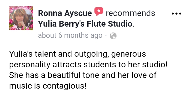The image size is (192, 99).
Task: Click the word 'recommends' in the header
Action: tap(130, 13)
